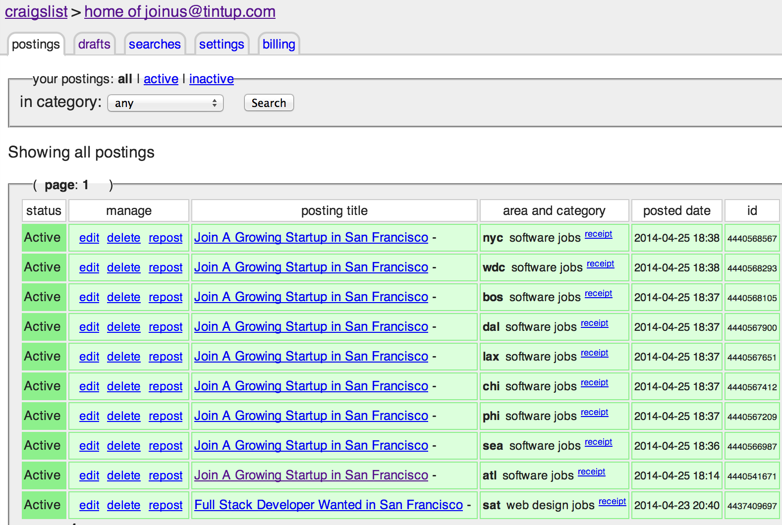Repost the wdc software jobs posting
The height and width of the screenshot is (525, 782).
click(166, 267)
